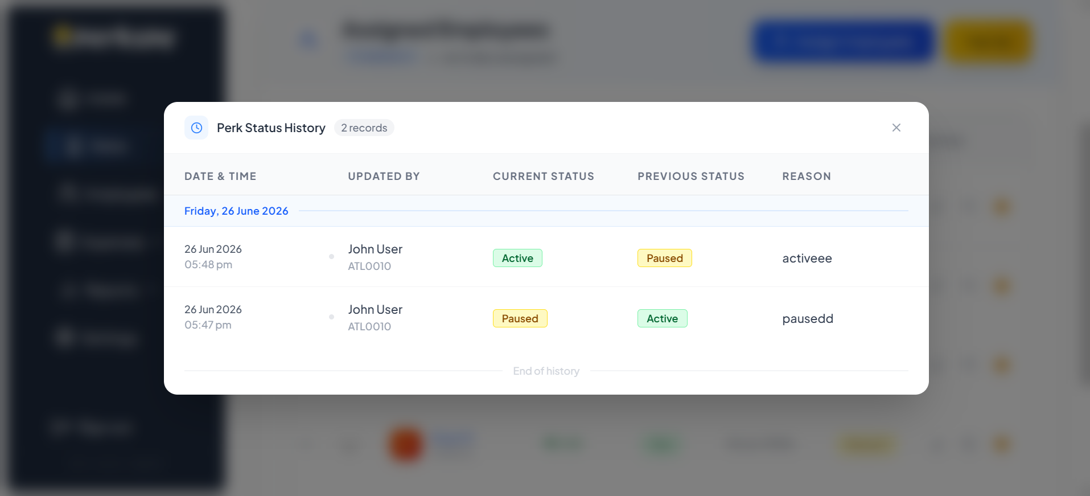The width and height of the screenshot is (1090, 496).
Task: Click the ATL0010 ID in the 05:47 pm row
Action: (369, 327)
